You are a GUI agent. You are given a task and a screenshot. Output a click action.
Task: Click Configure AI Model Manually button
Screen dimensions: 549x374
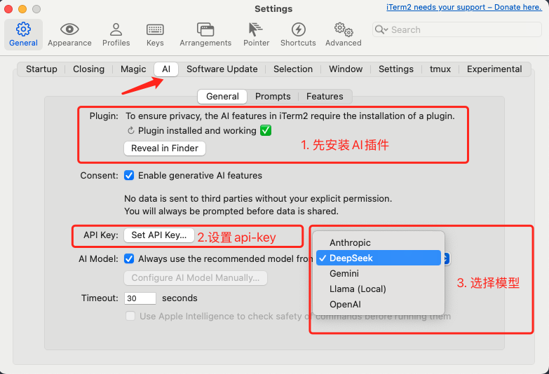point(196,278)
